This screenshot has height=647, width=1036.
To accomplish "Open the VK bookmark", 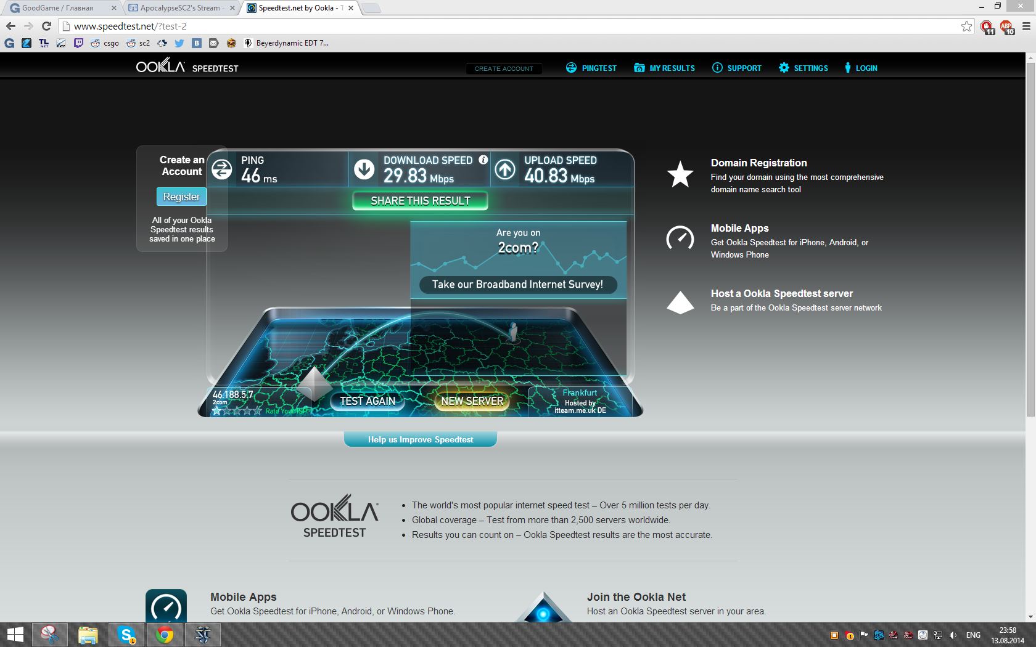I will [x=197, y=43].
